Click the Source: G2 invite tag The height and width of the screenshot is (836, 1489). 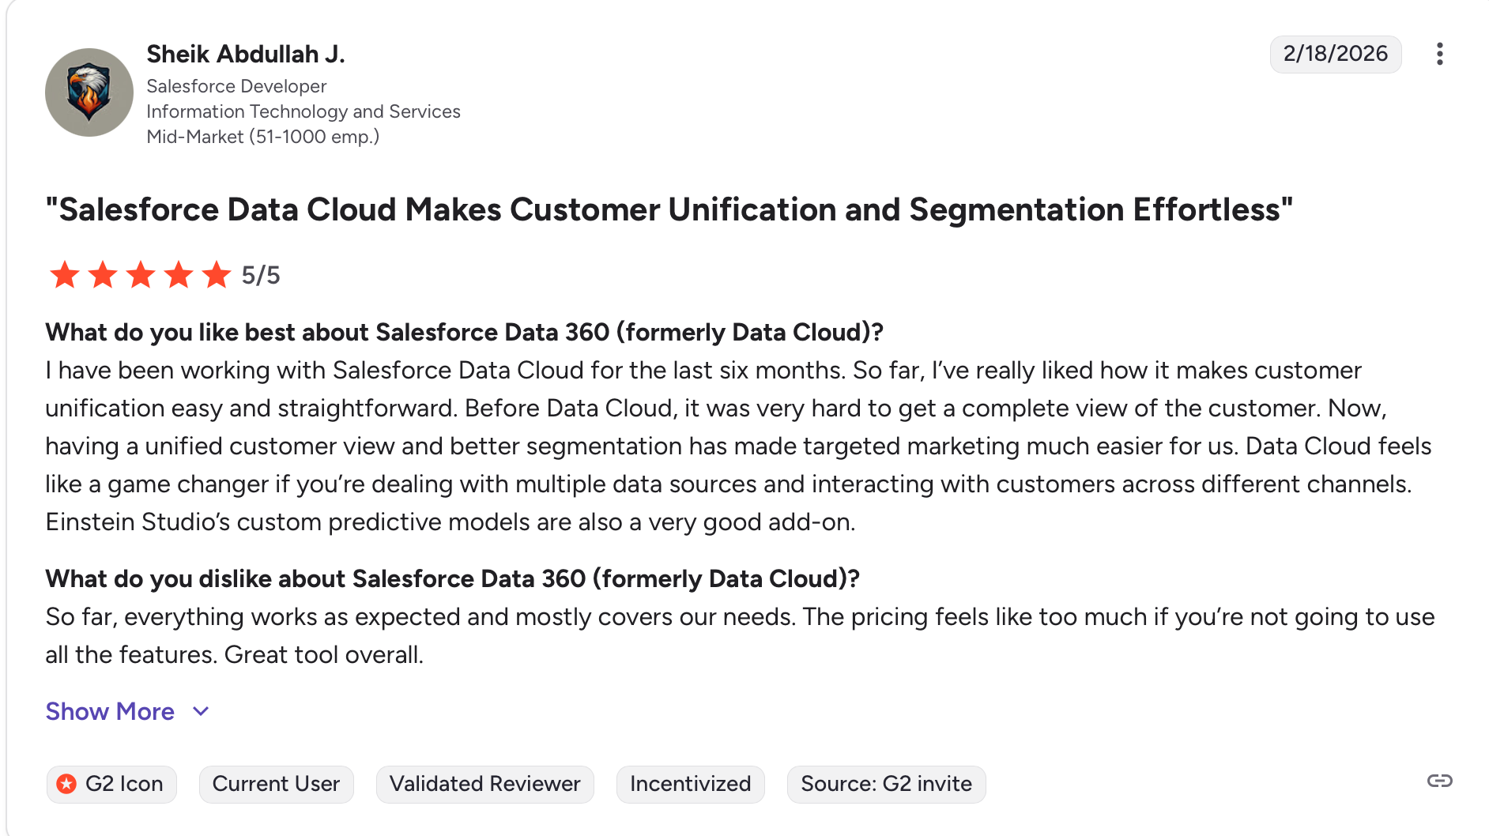(x=886, y=784)
